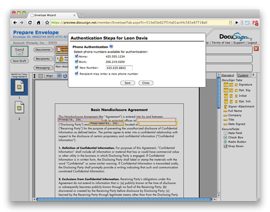Click the horizontal document scrollbar
Viewport: 270px width, 212px height.
124,199
